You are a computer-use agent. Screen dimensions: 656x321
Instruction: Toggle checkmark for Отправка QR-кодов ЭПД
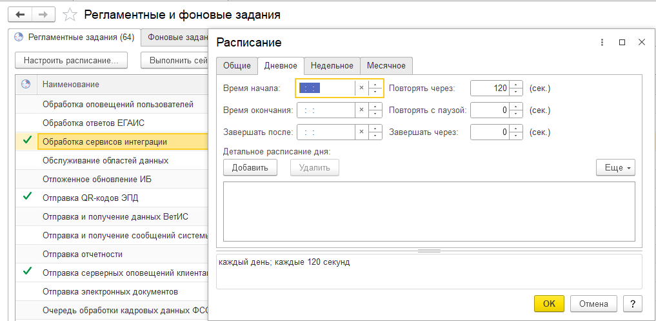(27, 196)
